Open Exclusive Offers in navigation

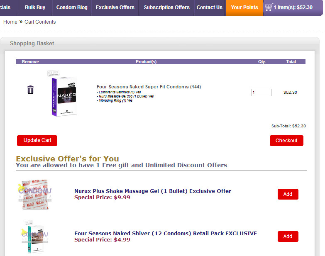[x=115, y=7]
